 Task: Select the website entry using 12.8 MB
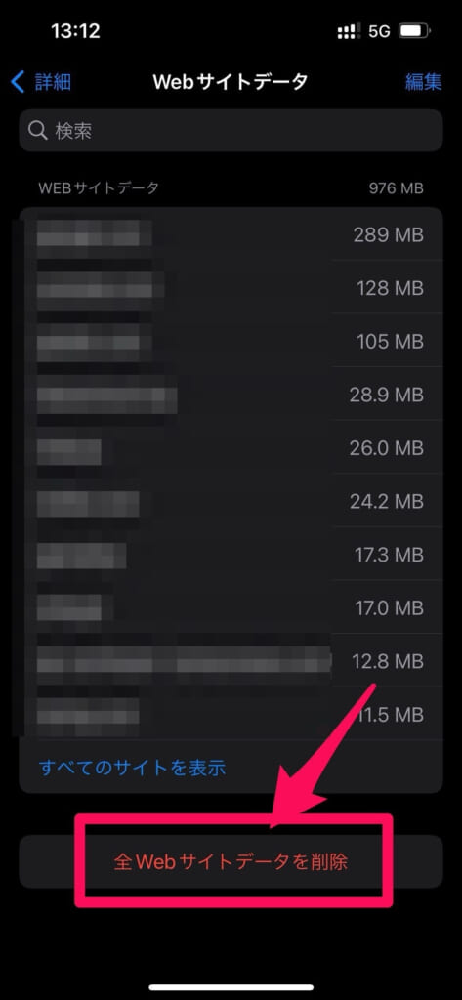[x=231, y=661]
